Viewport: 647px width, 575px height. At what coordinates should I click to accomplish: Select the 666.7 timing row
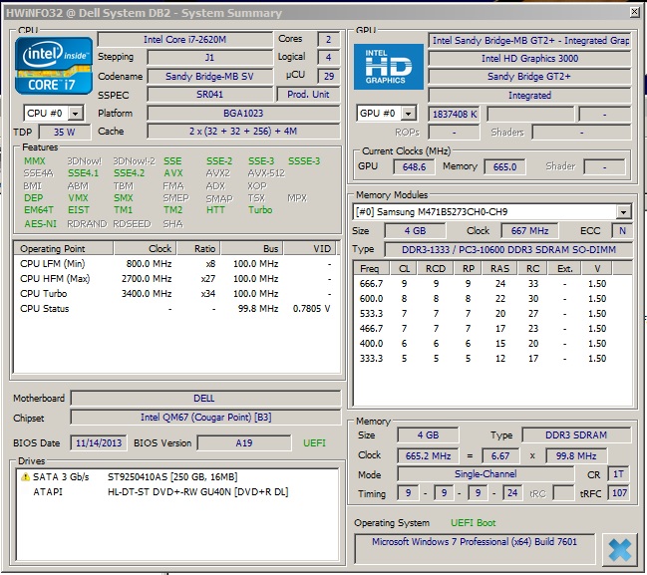coord(492,284)
